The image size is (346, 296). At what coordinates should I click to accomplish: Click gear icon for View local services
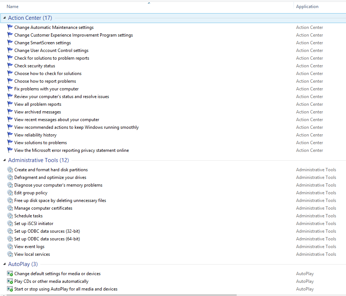coord(10,254)
